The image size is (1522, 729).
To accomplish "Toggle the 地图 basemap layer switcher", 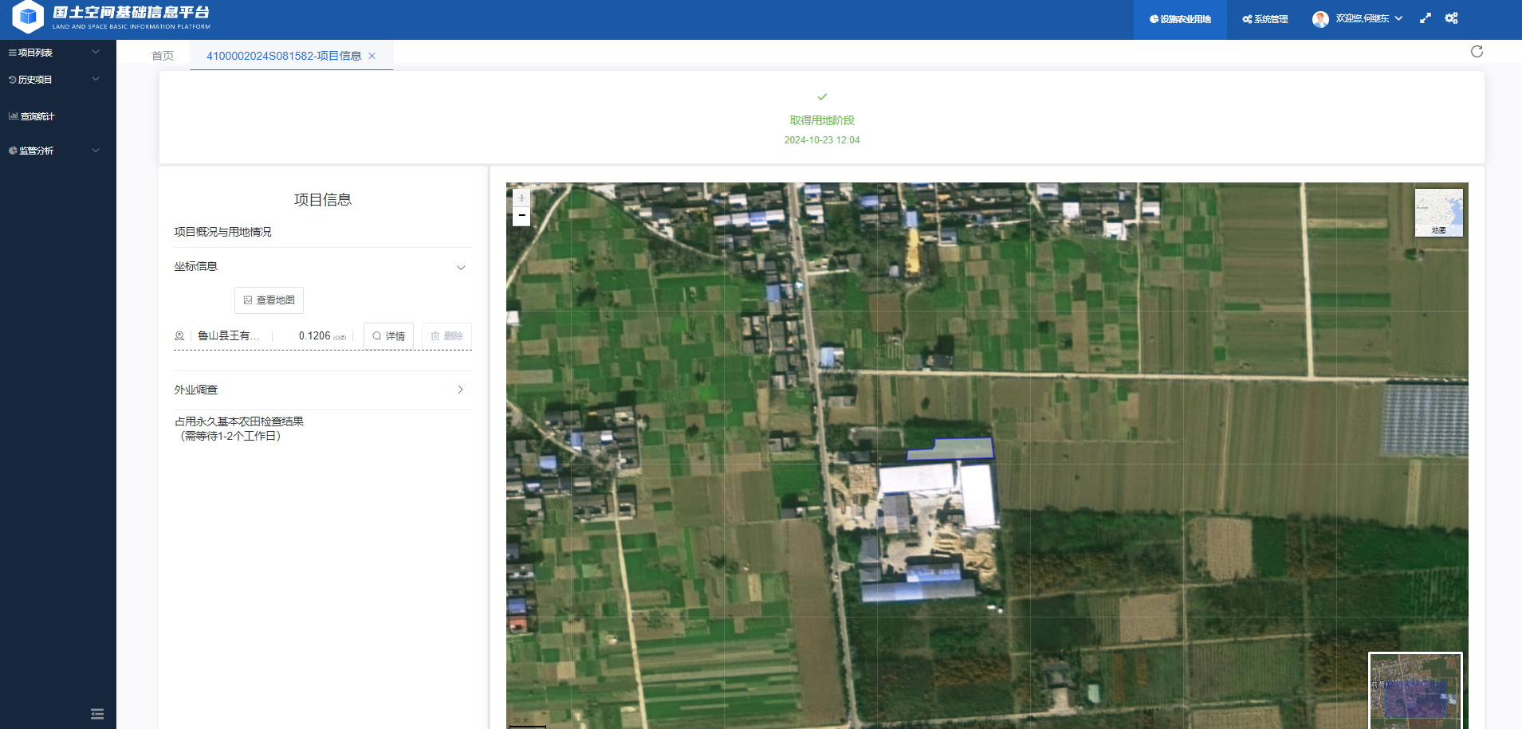I will (x=1438, y=213).
